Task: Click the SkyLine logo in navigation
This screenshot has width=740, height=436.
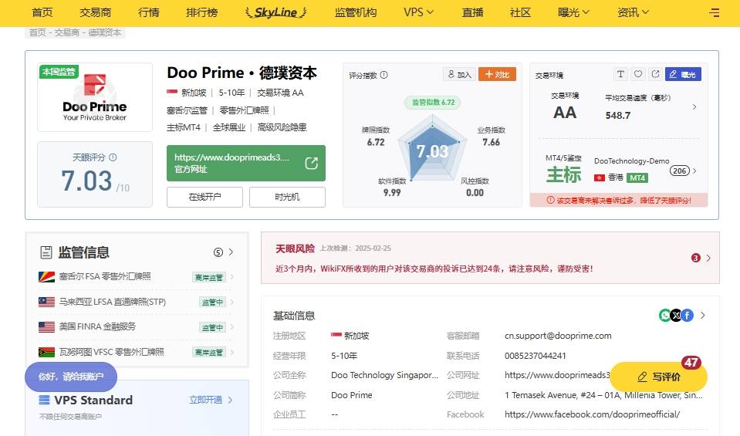Action: click(276, 13)
